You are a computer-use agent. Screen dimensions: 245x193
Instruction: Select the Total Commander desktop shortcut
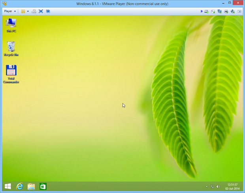(x=11, y=74)
